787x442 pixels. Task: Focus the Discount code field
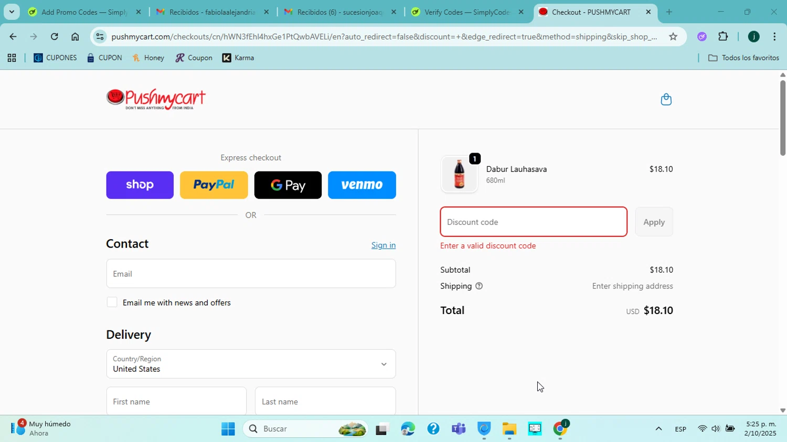click(x=534, y=222)
